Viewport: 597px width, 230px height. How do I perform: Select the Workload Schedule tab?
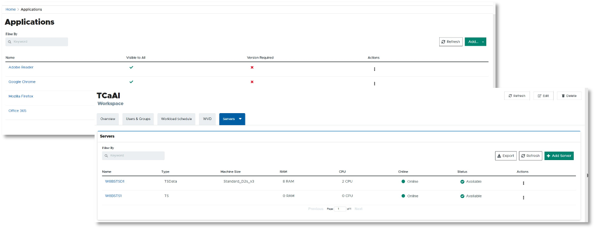(176, 119)
